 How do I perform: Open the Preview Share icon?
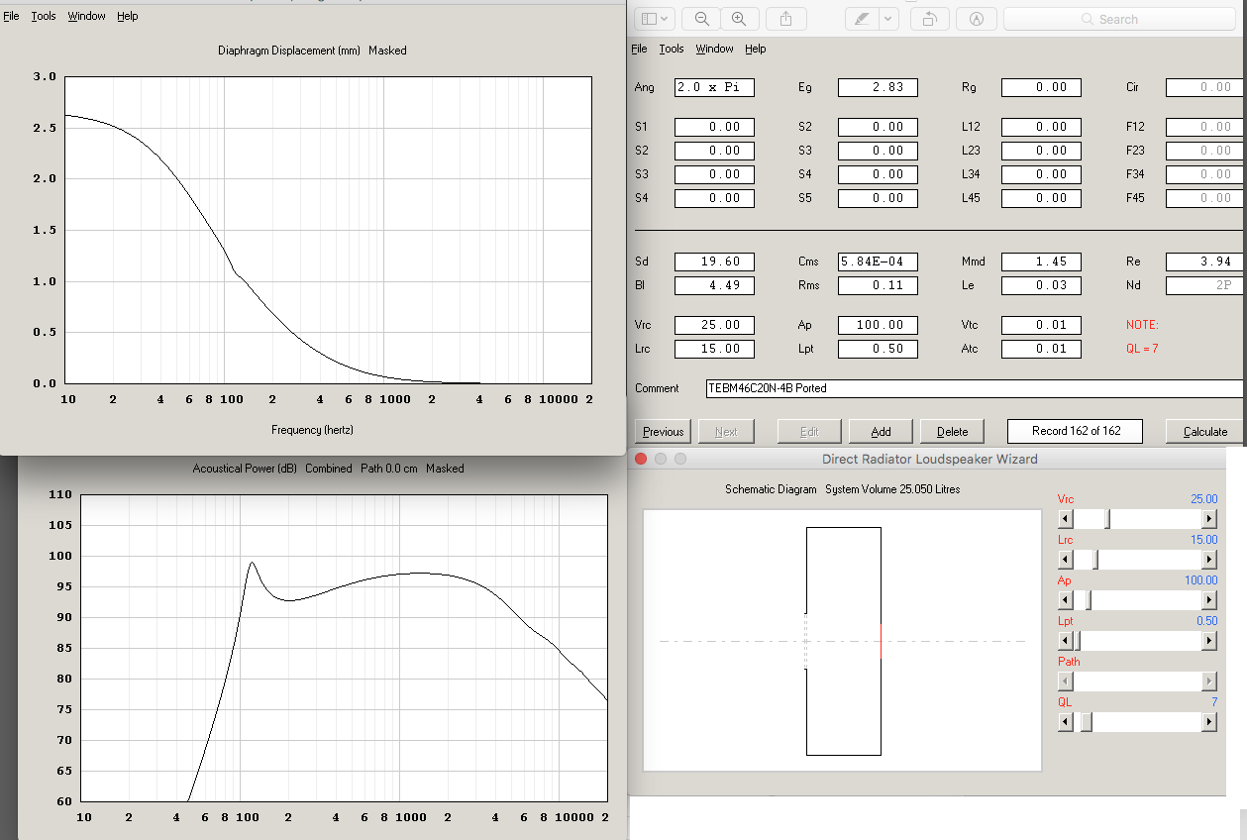click(x=786, y=19)
